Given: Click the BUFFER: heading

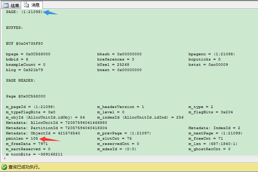Looking at the screenshot, I should pos(14,27).
